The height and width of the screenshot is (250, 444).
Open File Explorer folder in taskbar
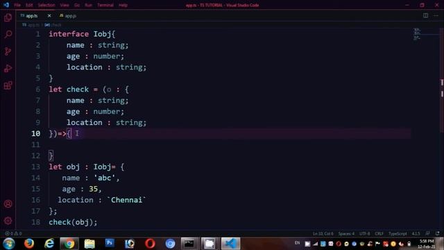(x=89, y=244)
